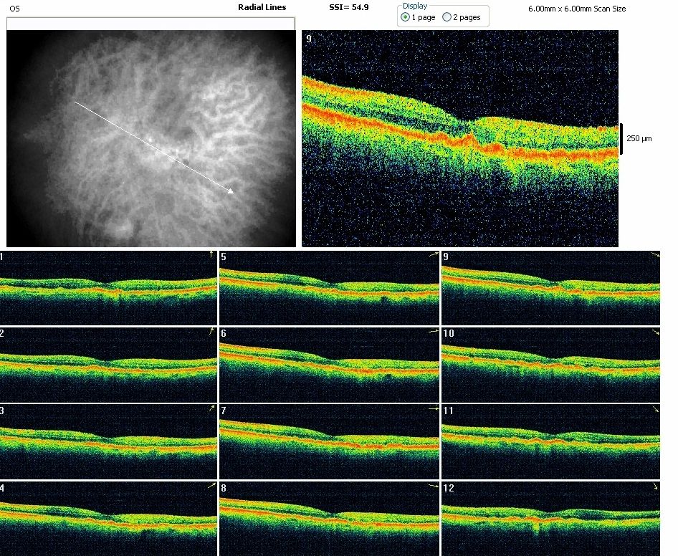Click the large enlarged B-scan image
Image resolution: width=678 pixels, height=556 pixels.
459,138
